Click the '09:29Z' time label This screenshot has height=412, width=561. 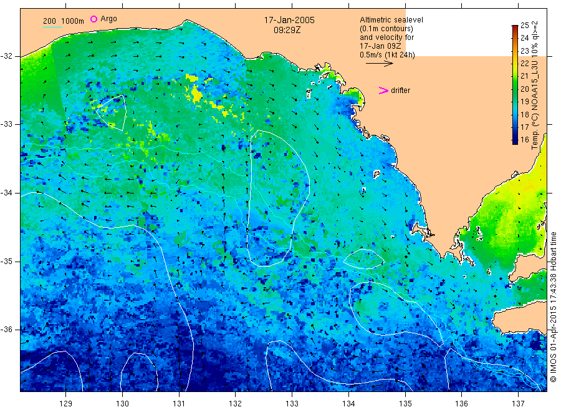(x=287, y=30)
